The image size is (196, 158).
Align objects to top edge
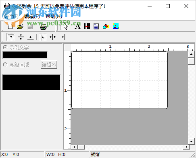coord(11,37)
